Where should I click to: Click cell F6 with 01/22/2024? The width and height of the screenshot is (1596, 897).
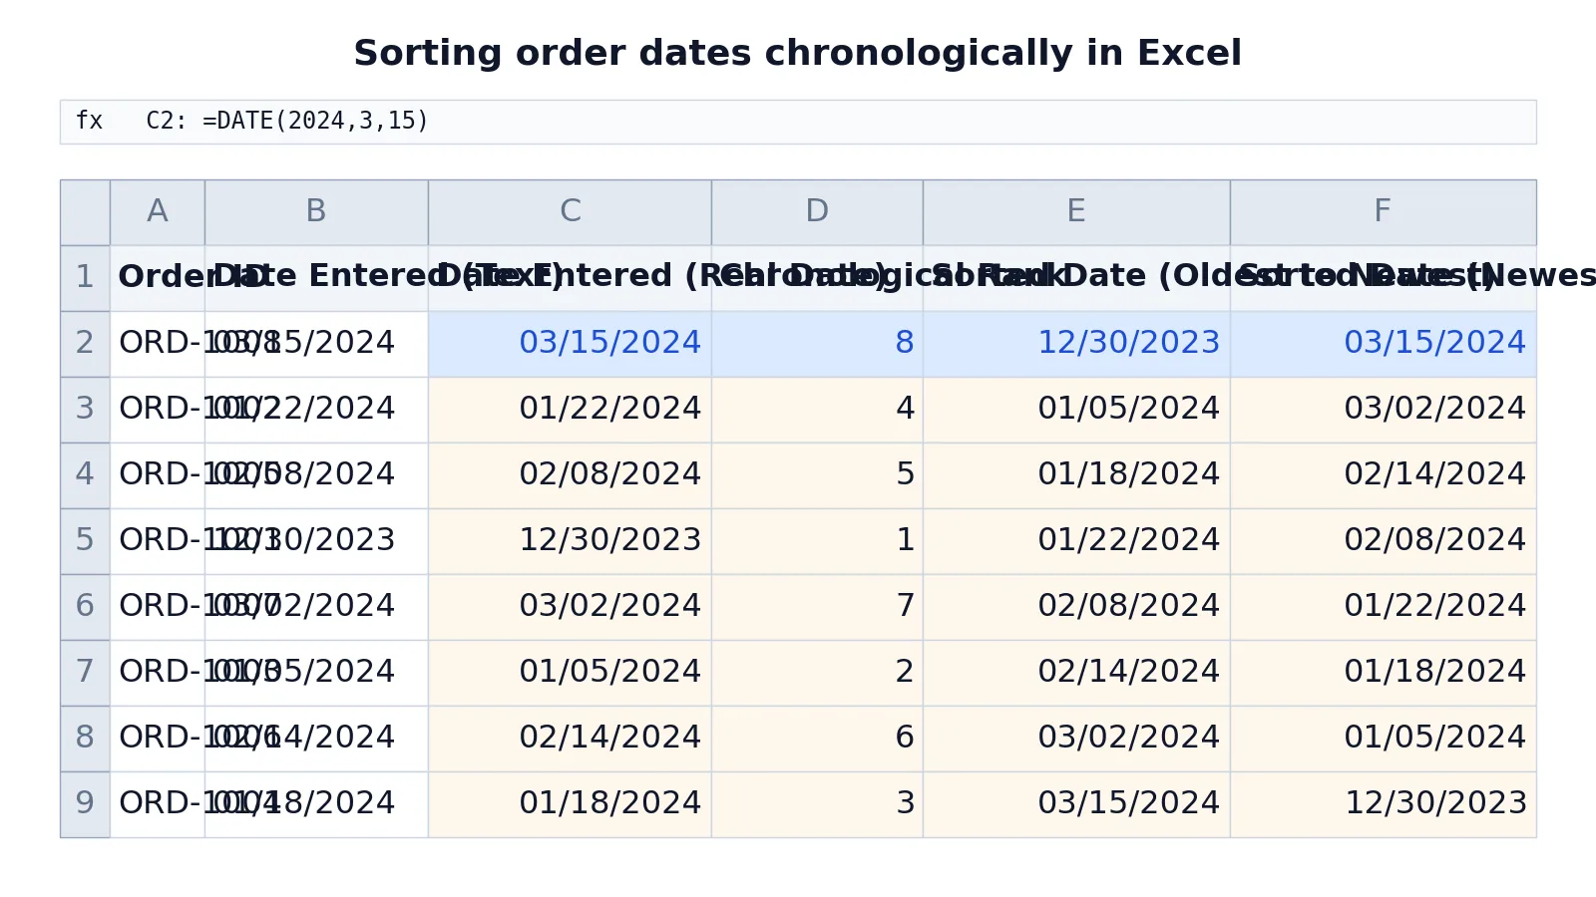coord(1383,607)
